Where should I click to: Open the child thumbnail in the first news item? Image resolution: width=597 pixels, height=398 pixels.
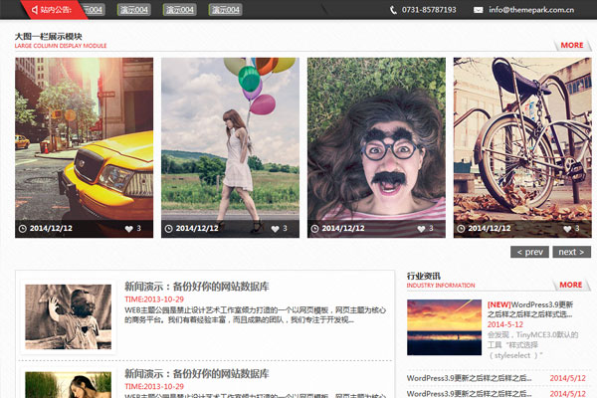click(x=69, y=316)
